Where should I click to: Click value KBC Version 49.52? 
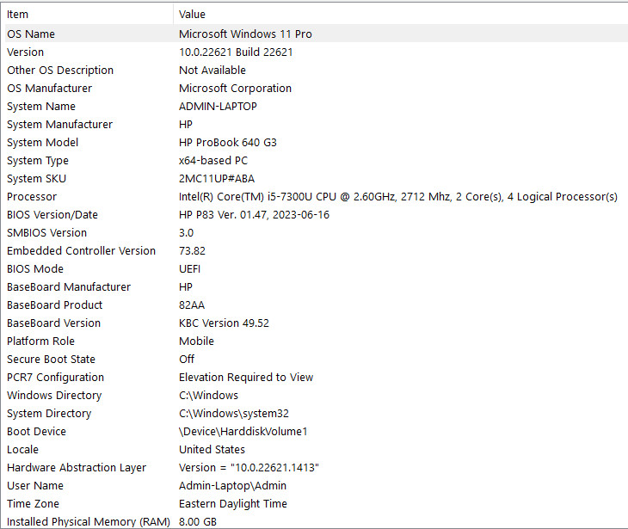tap(224, 323)
